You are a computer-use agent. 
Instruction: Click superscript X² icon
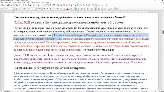[58, 9]
